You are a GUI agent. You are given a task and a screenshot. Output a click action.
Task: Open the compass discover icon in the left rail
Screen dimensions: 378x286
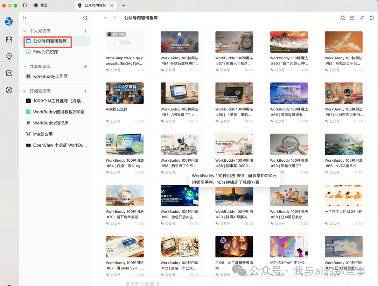tap(9, 90)
